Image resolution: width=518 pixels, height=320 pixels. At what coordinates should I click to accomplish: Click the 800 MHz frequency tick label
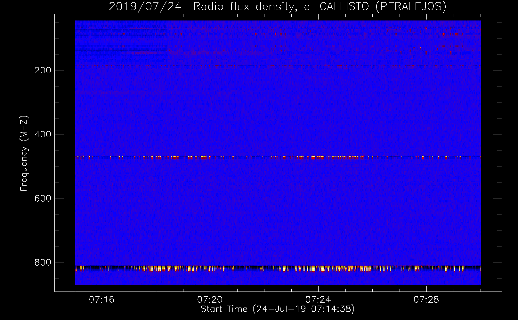pyautogui.click(x=43, y=262)
